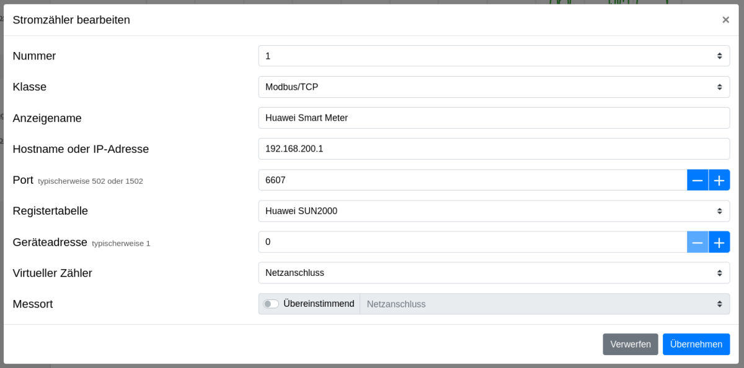Screen dimensions: 744x368
Task: Open the Klasse dropdown showing Modbus/TCP
Action: (494, 87)
